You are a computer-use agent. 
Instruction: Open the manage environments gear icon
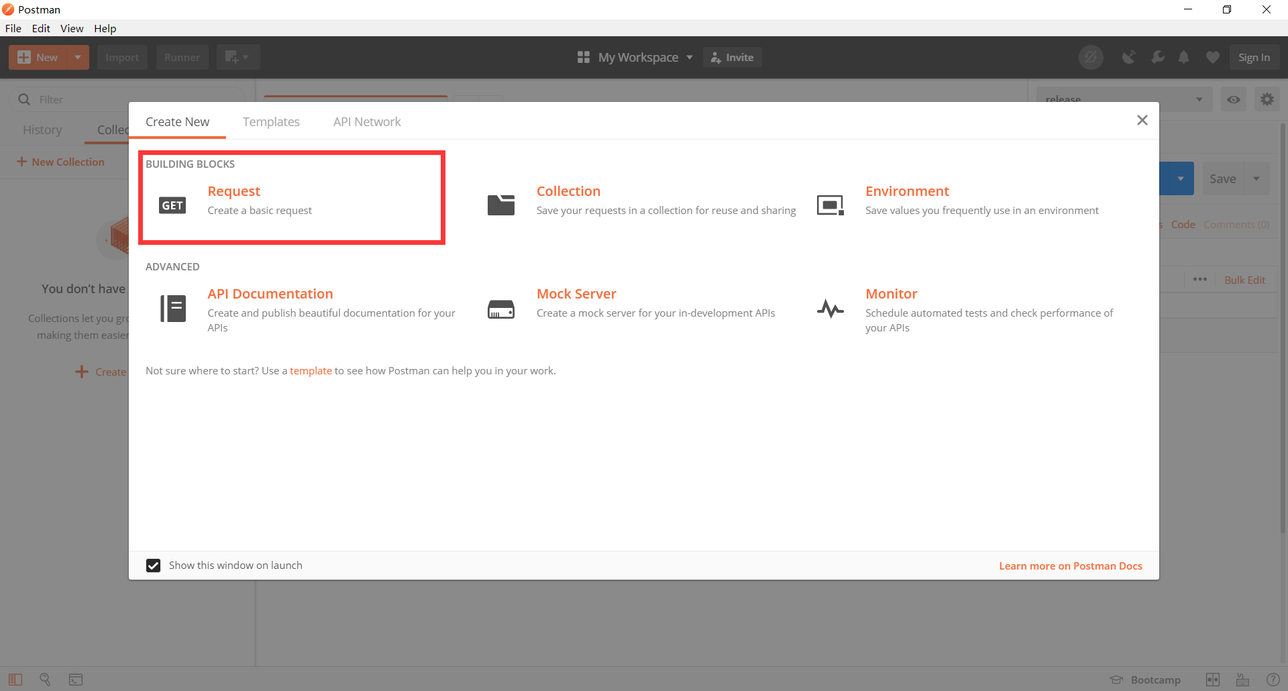(1267, 99)
